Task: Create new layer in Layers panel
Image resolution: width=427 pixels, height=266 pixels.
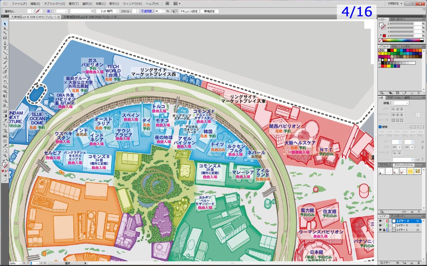Action: [411, 263]
